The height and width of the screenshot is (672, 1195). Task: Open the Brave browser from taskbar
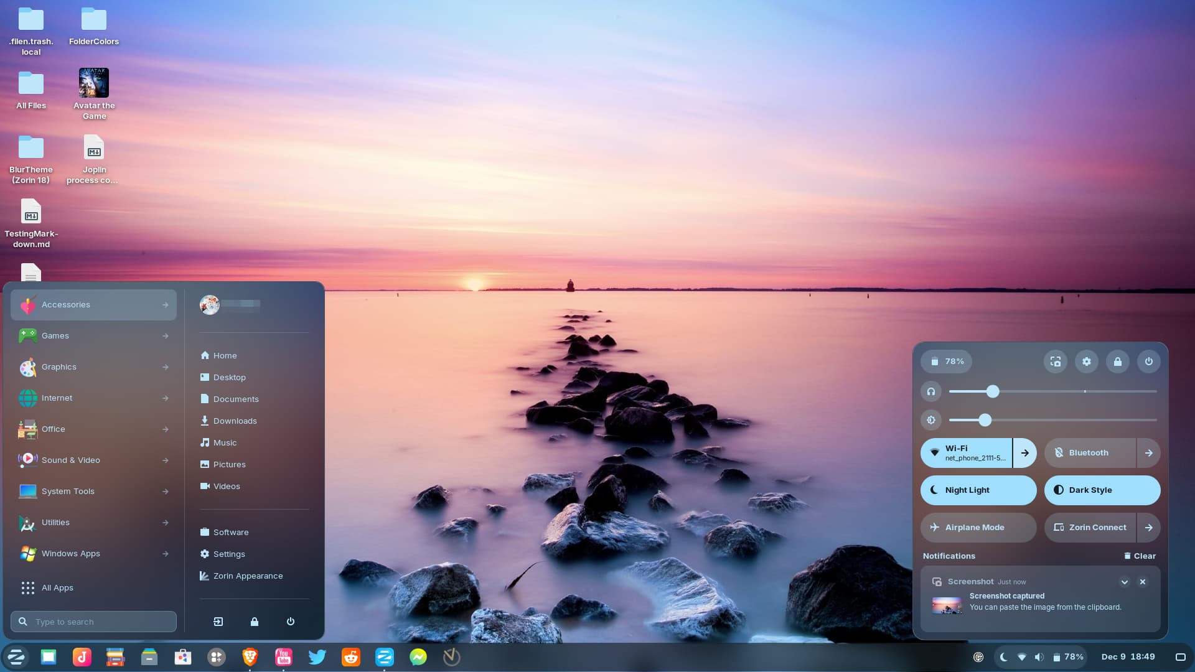tap(250, 657)
